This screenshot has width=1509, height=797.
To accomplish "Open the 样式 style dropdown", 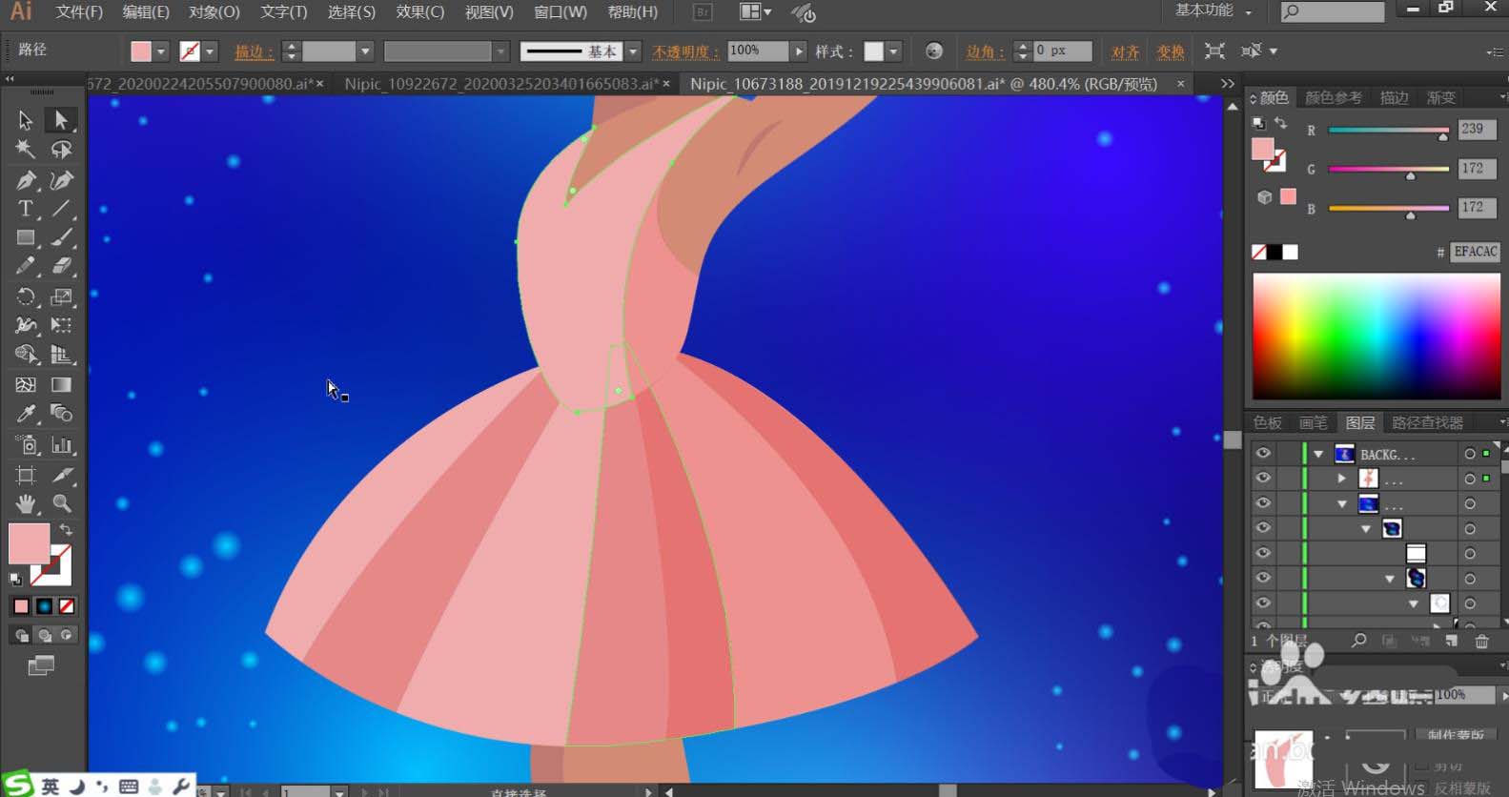I will [893, 51].
